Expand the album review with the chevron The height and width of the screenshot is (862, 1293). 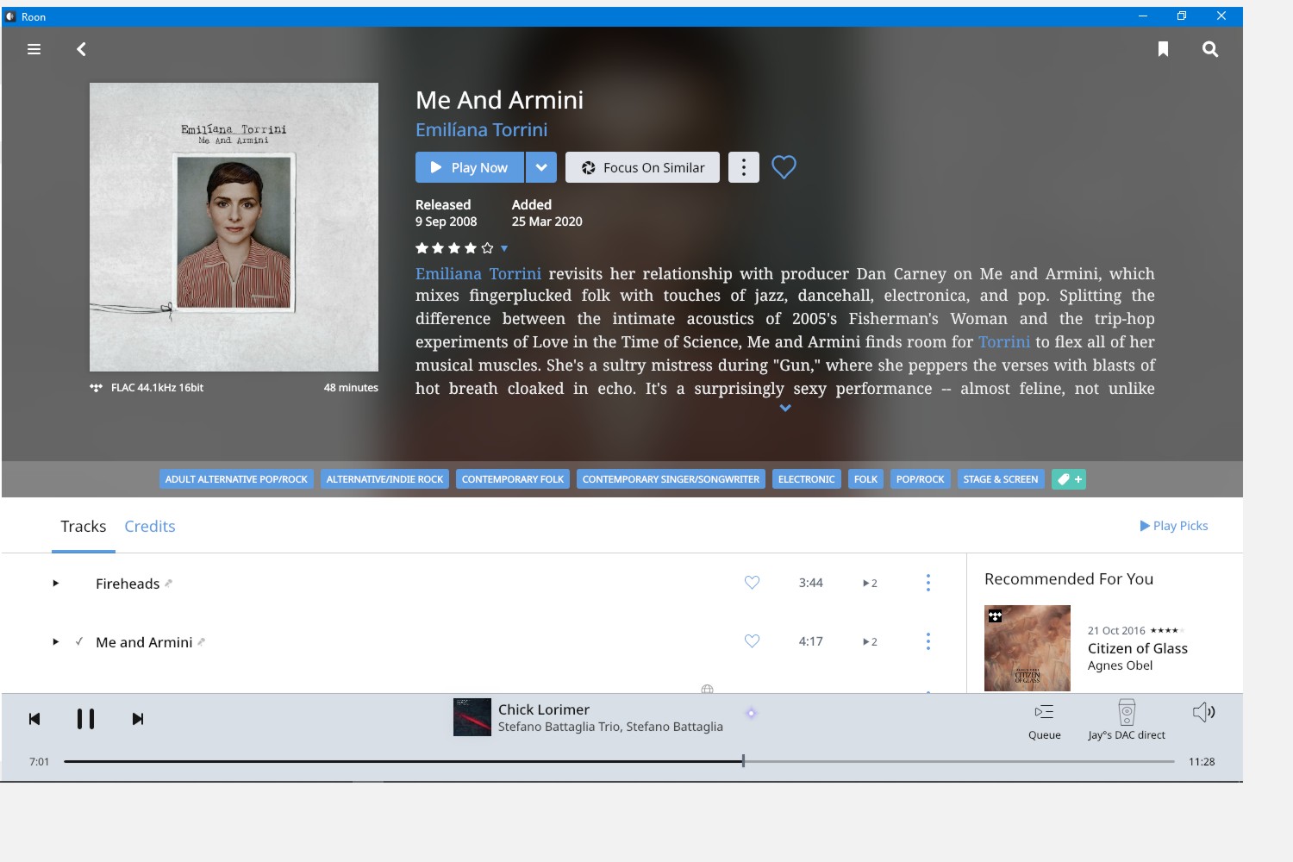pyautogui.click(x=785, y=408)
